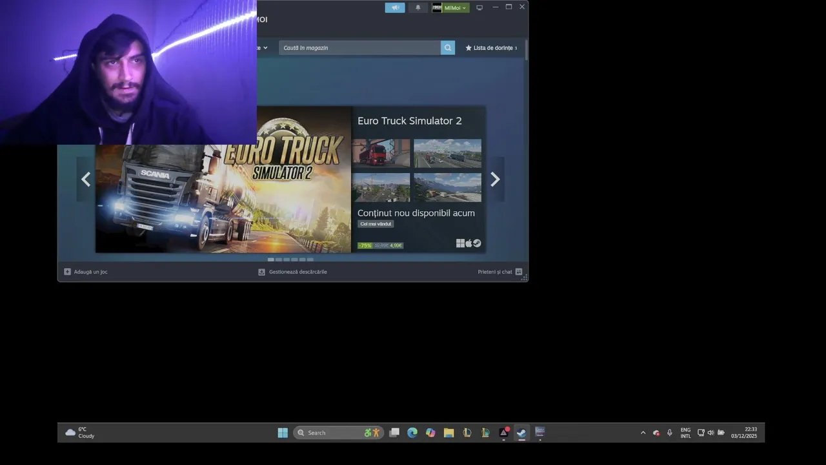Screen dimensions: 826x465
Task: Click the downloads icon beside Gestionează descărcările
Action: point(261,272)
